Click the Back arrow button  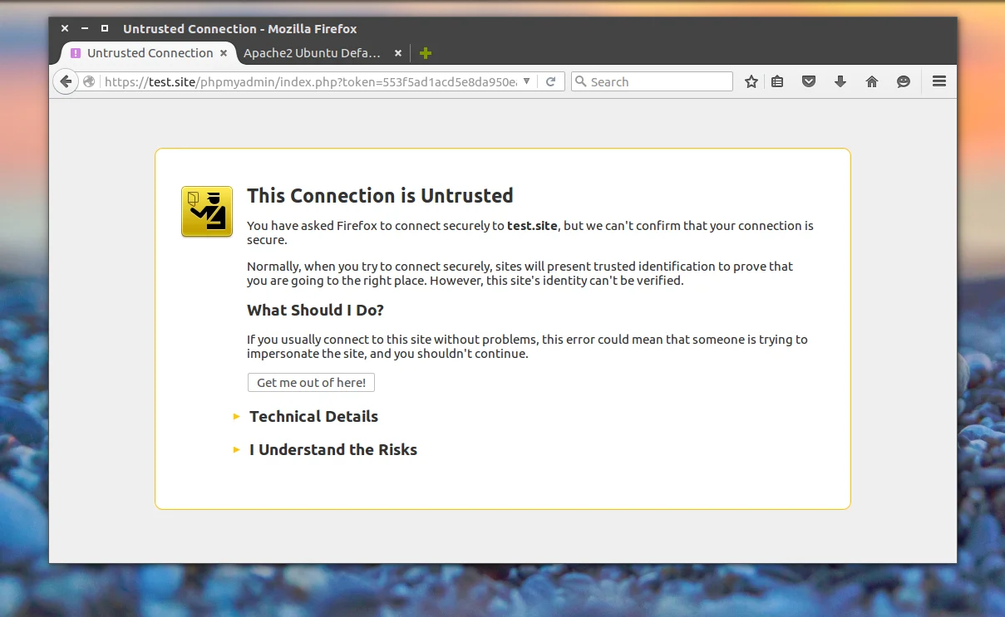point(65,81)
